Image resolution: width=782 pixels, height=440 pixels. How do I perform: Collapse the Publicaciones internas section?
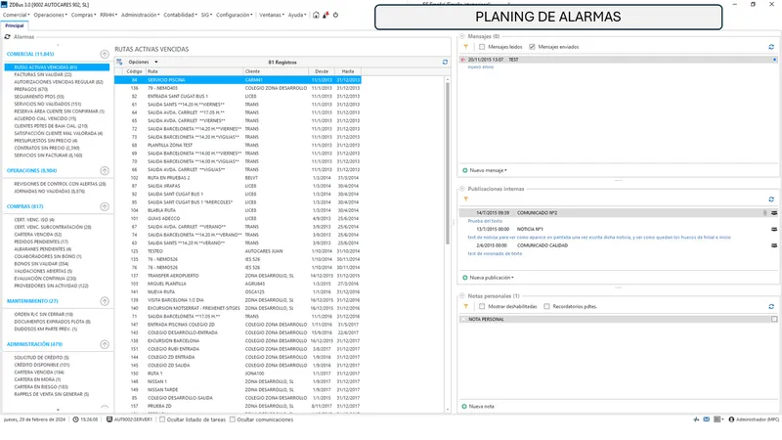(461, 189)
